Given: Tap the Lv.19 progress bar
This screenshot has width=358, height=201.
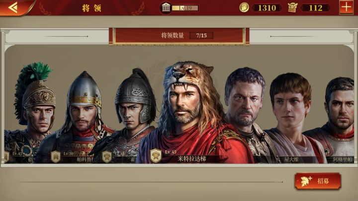Looking at the screenshot, I should click(x=185, y=8).
